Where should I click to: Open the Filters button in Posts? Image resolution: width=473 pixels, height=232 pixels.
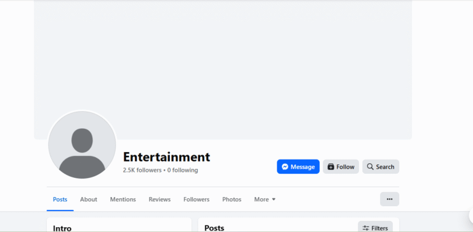point(375,228)
